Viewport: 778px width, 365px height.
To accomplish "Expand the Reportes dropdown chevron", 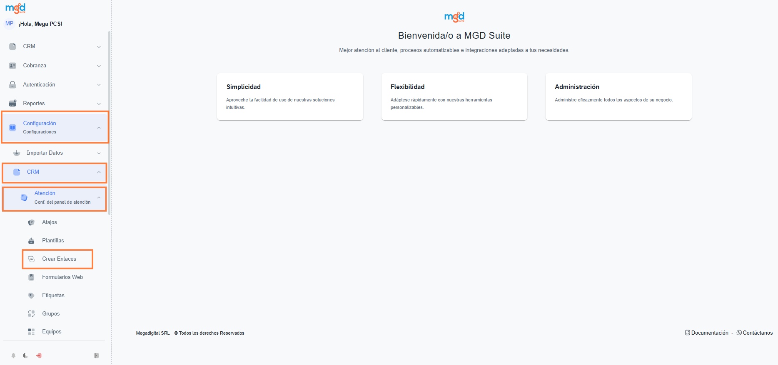I will (99, 104).
